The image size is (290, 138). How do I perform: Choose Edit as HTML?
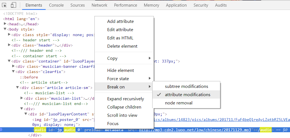(120, 38)
